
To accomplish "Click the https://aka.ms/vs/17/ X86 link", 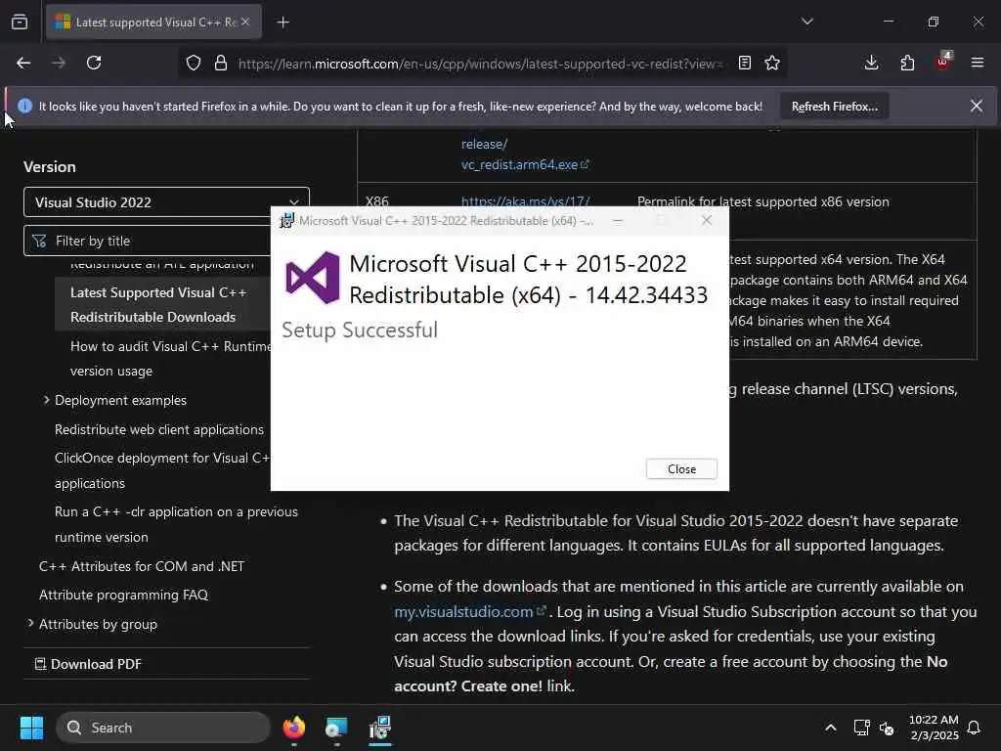I will (x=525, y=201).
